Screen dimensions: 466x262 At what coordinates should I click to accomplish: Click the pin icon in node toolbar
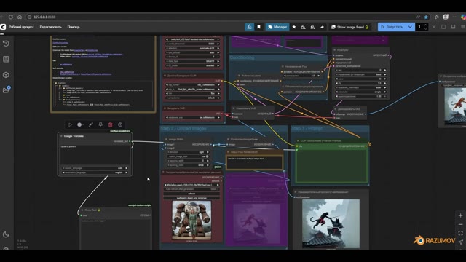[x=100, y=124]
